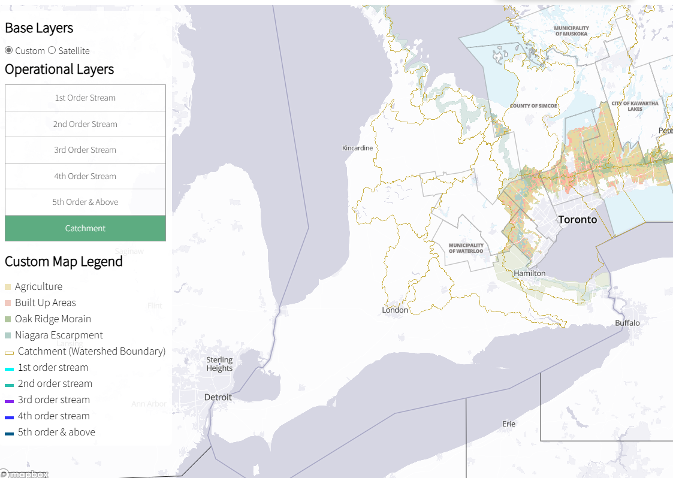Click the Agriculture legend color swatch
The image size is (673, 478).
pos(8,287)
